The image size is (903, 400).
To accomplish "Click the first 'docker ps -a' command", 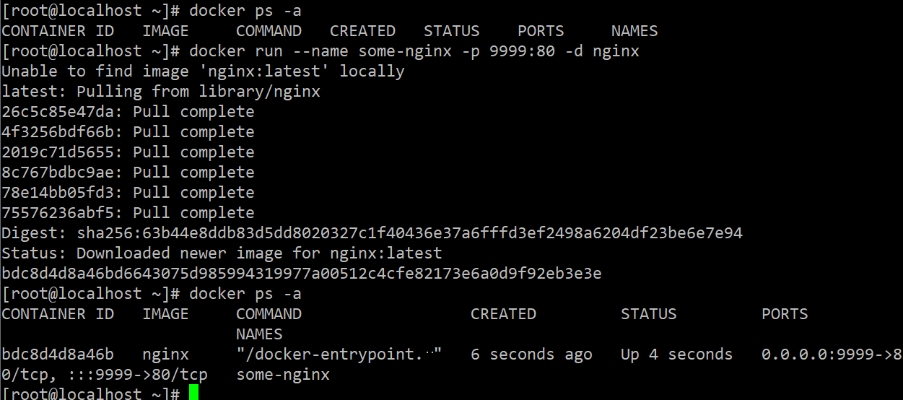I will click(245, 11).
